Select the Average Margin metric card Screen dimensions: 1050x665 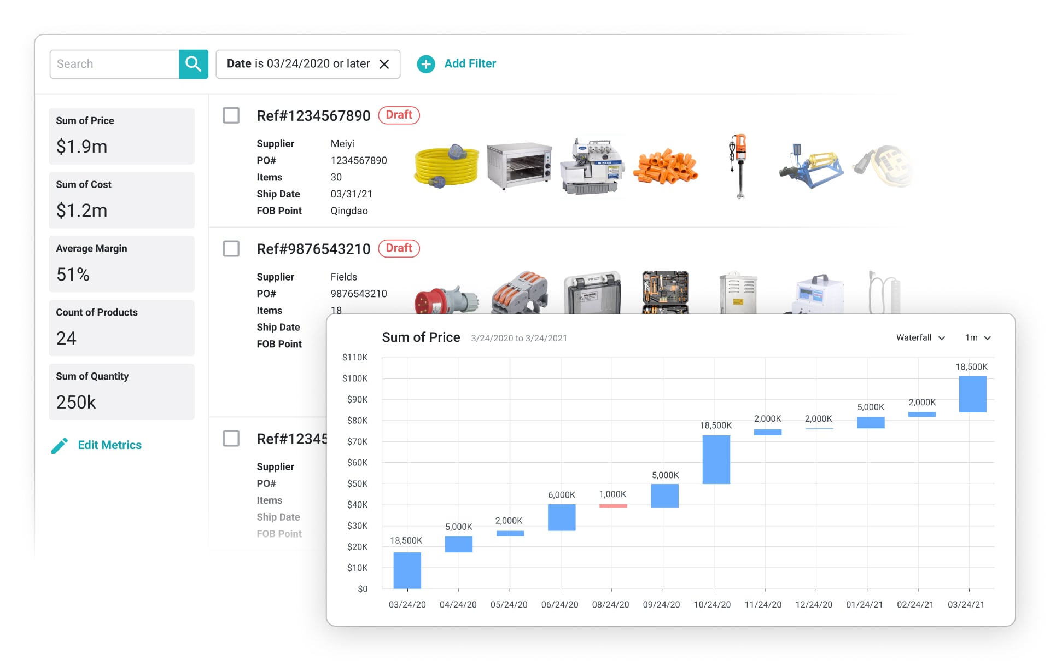[121, 264]
